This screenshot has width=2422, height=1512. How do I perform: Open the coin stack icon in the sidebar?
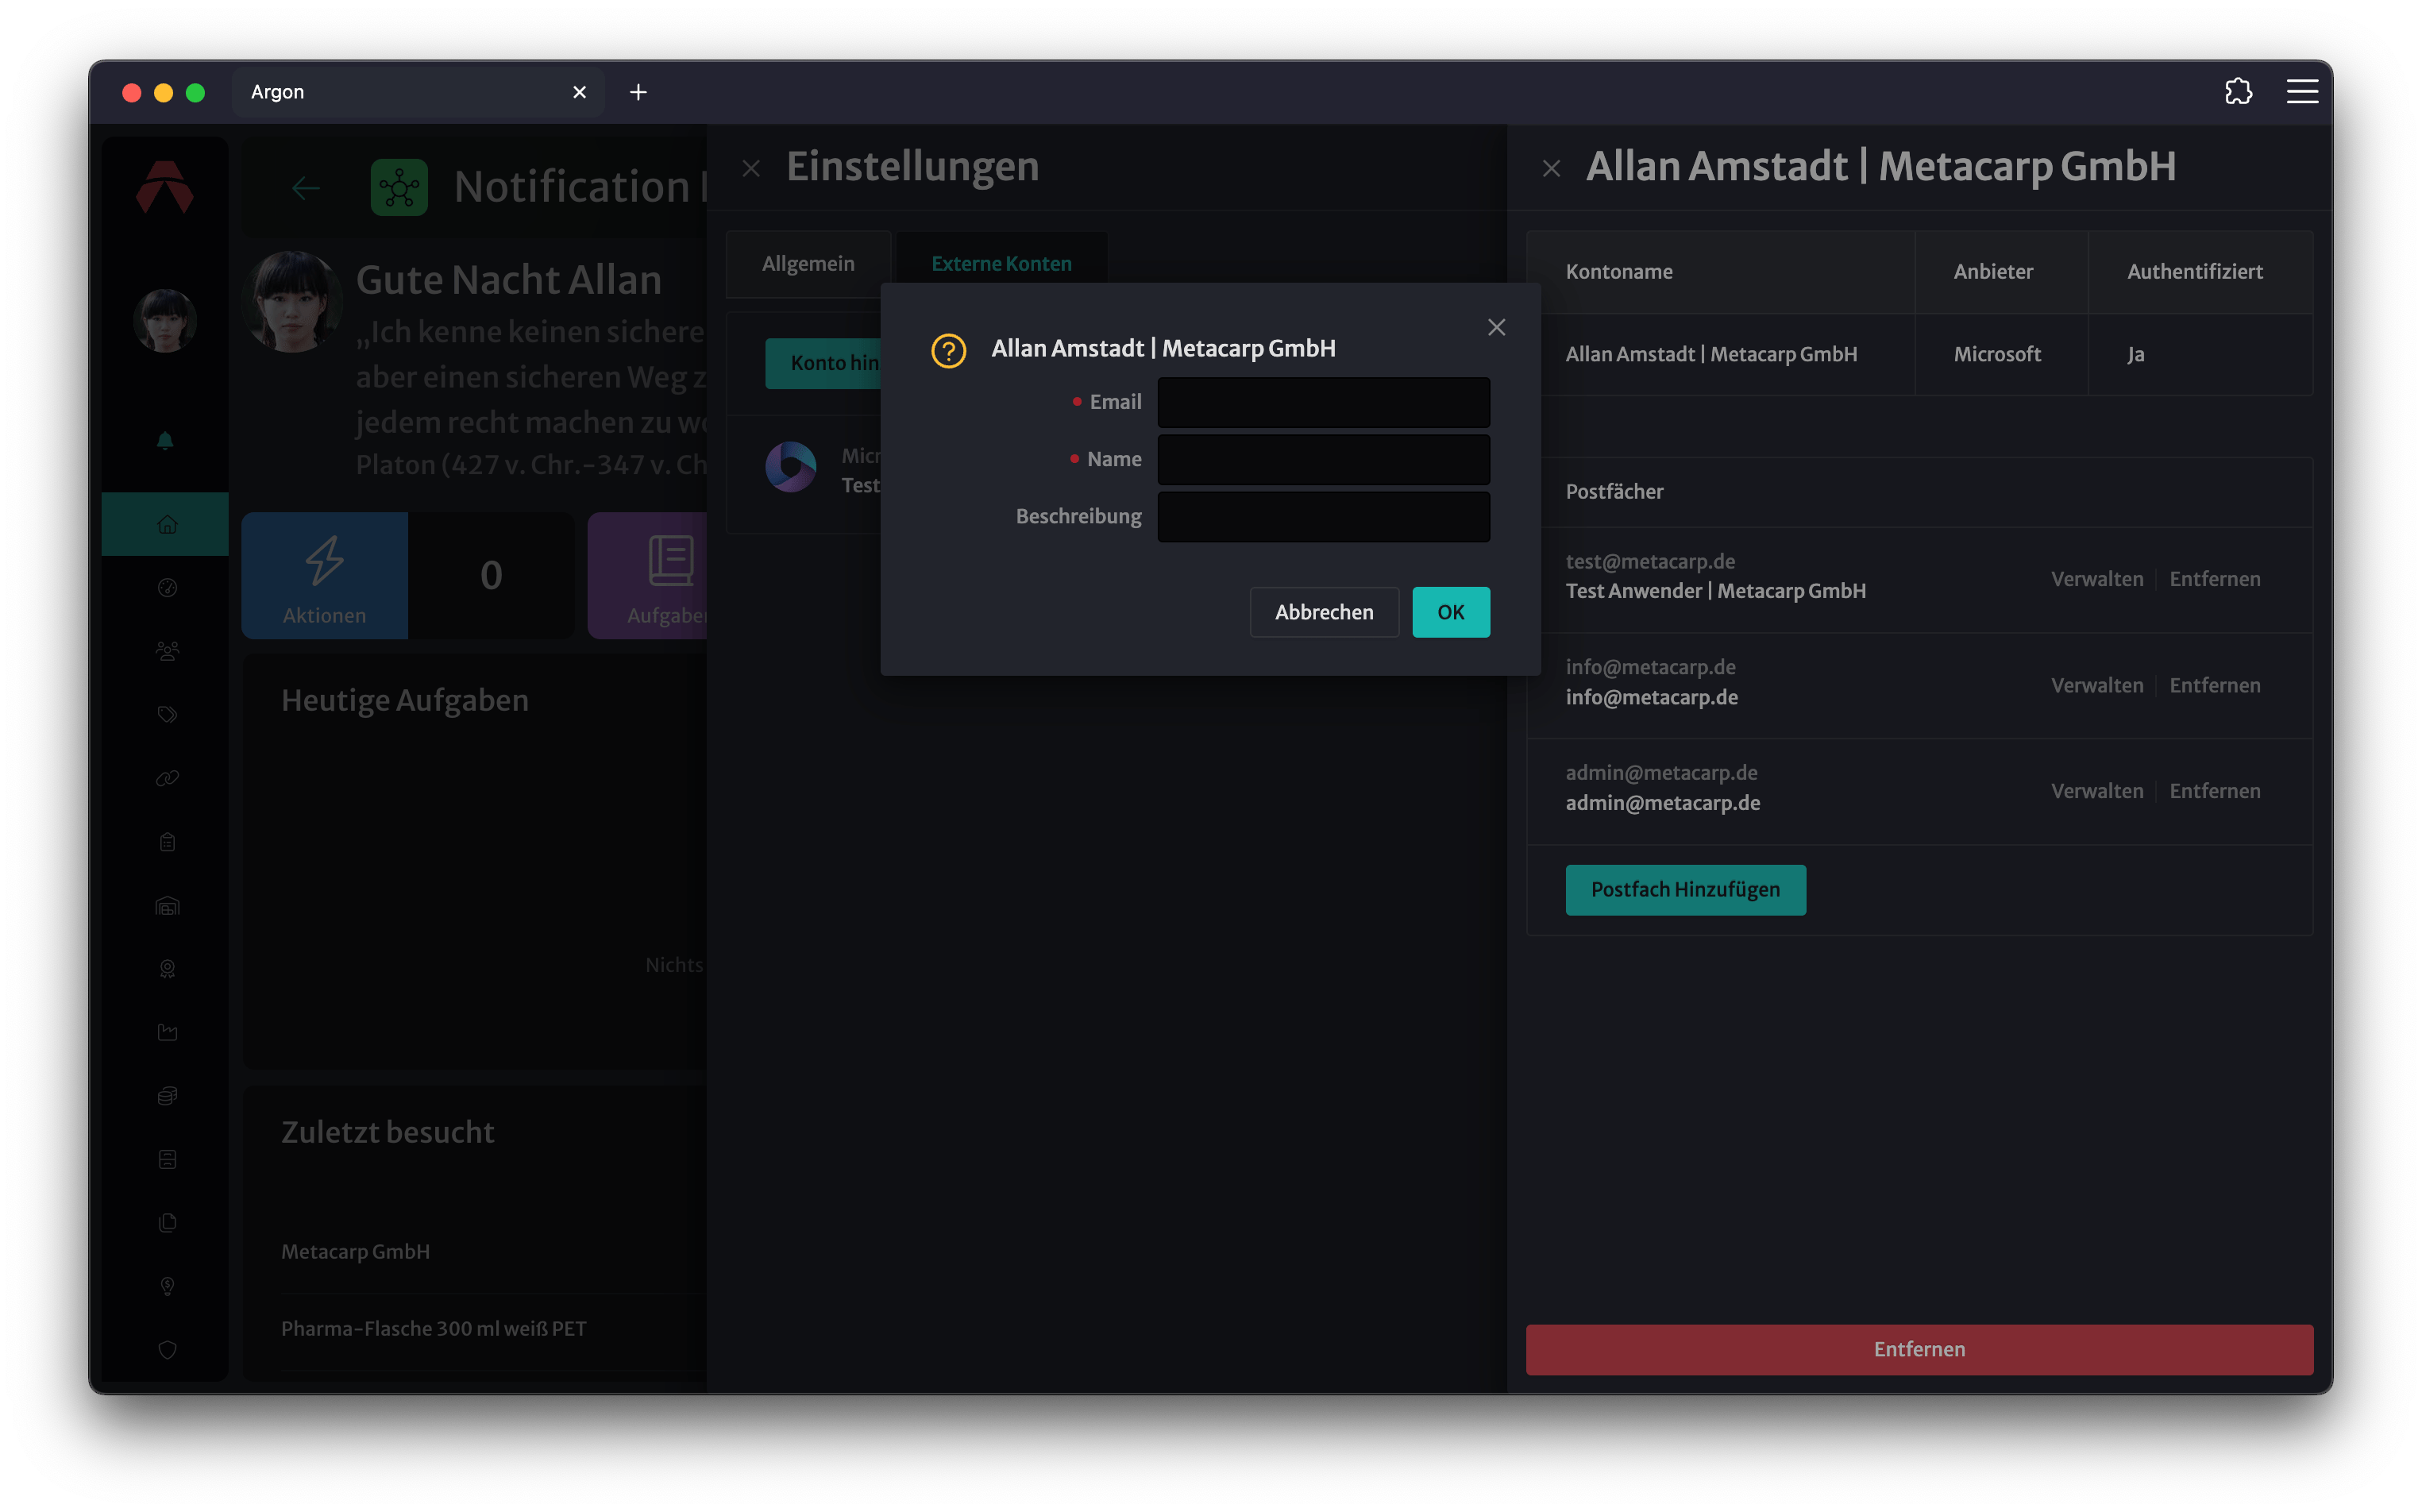[x=167, y=1096]
